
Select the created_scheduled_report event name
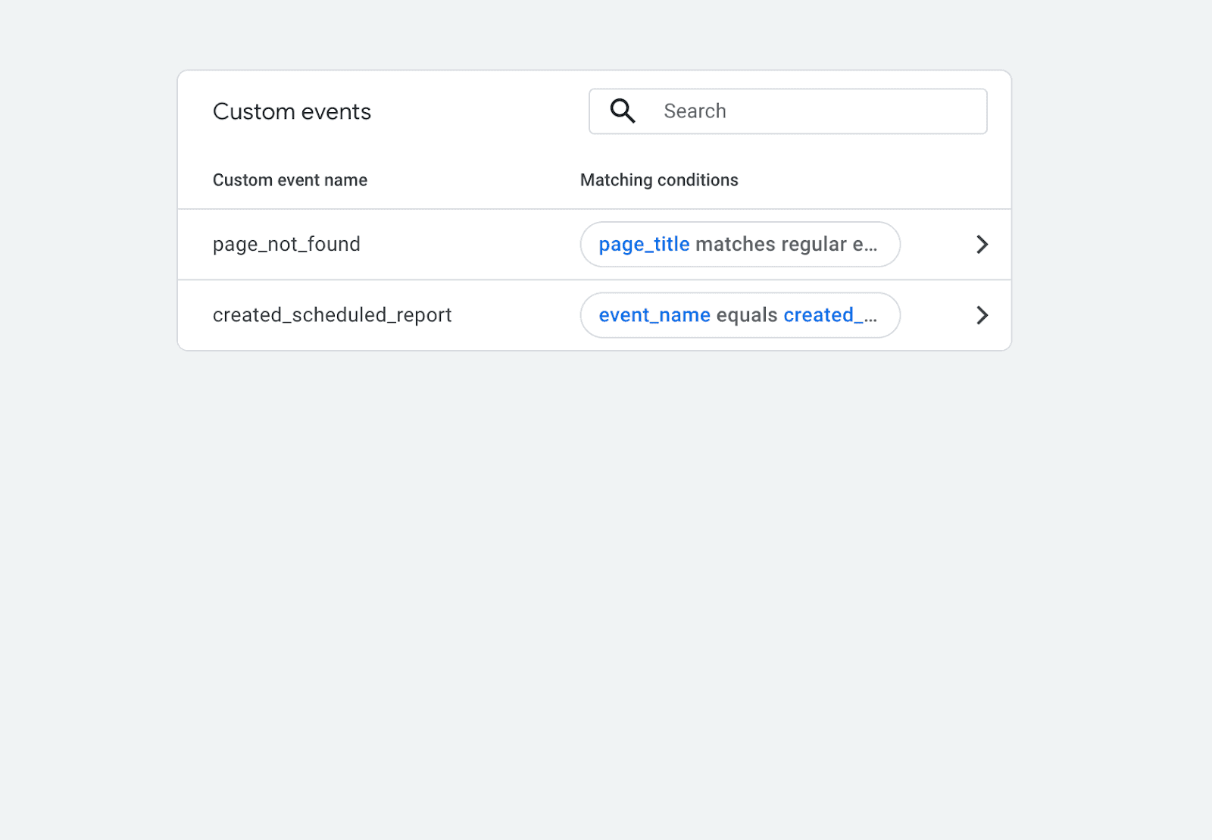pyautogui.click(x=332, y=315)
